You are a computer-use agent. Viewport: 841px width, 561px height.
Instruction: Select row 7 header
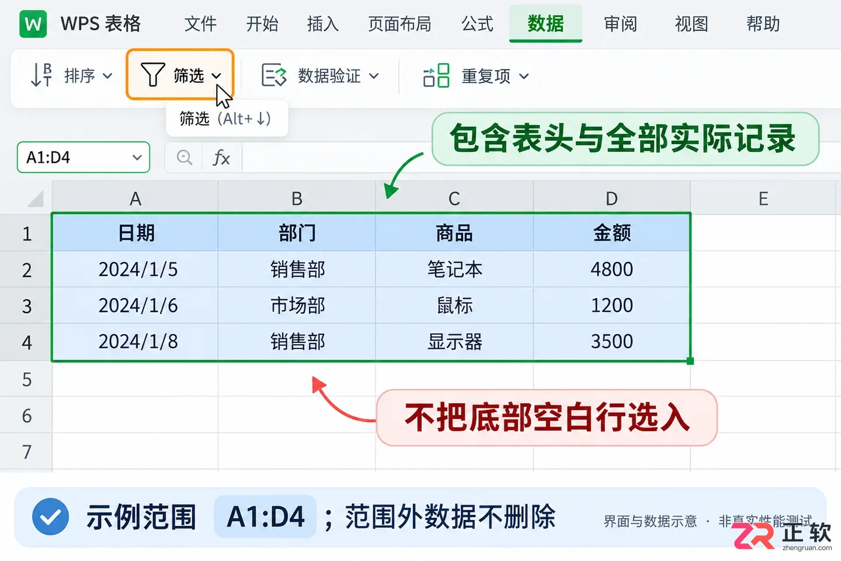coord(26,452)
